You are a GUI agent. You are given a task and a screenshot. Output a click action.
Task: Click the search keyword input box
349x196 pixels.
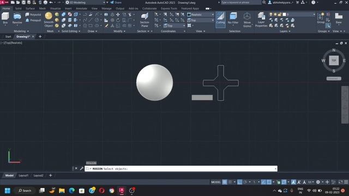tap(241, 2)
